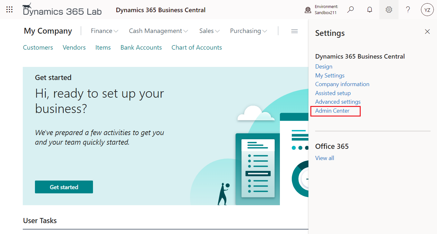This screenshot has width=437, height=234.
Task: Click View all under Office 365
Action: pos(324,158)
